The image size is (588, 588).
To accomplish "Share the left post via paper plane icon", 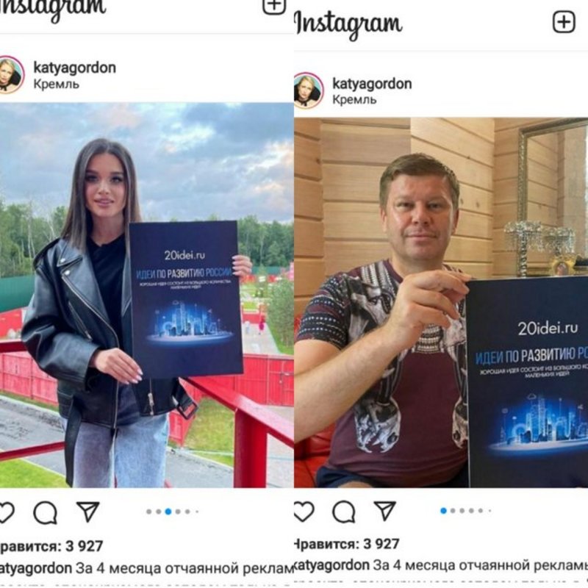I will [87, 511].
